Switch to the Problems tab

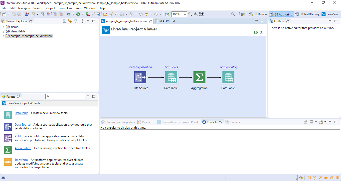[146, 122]
